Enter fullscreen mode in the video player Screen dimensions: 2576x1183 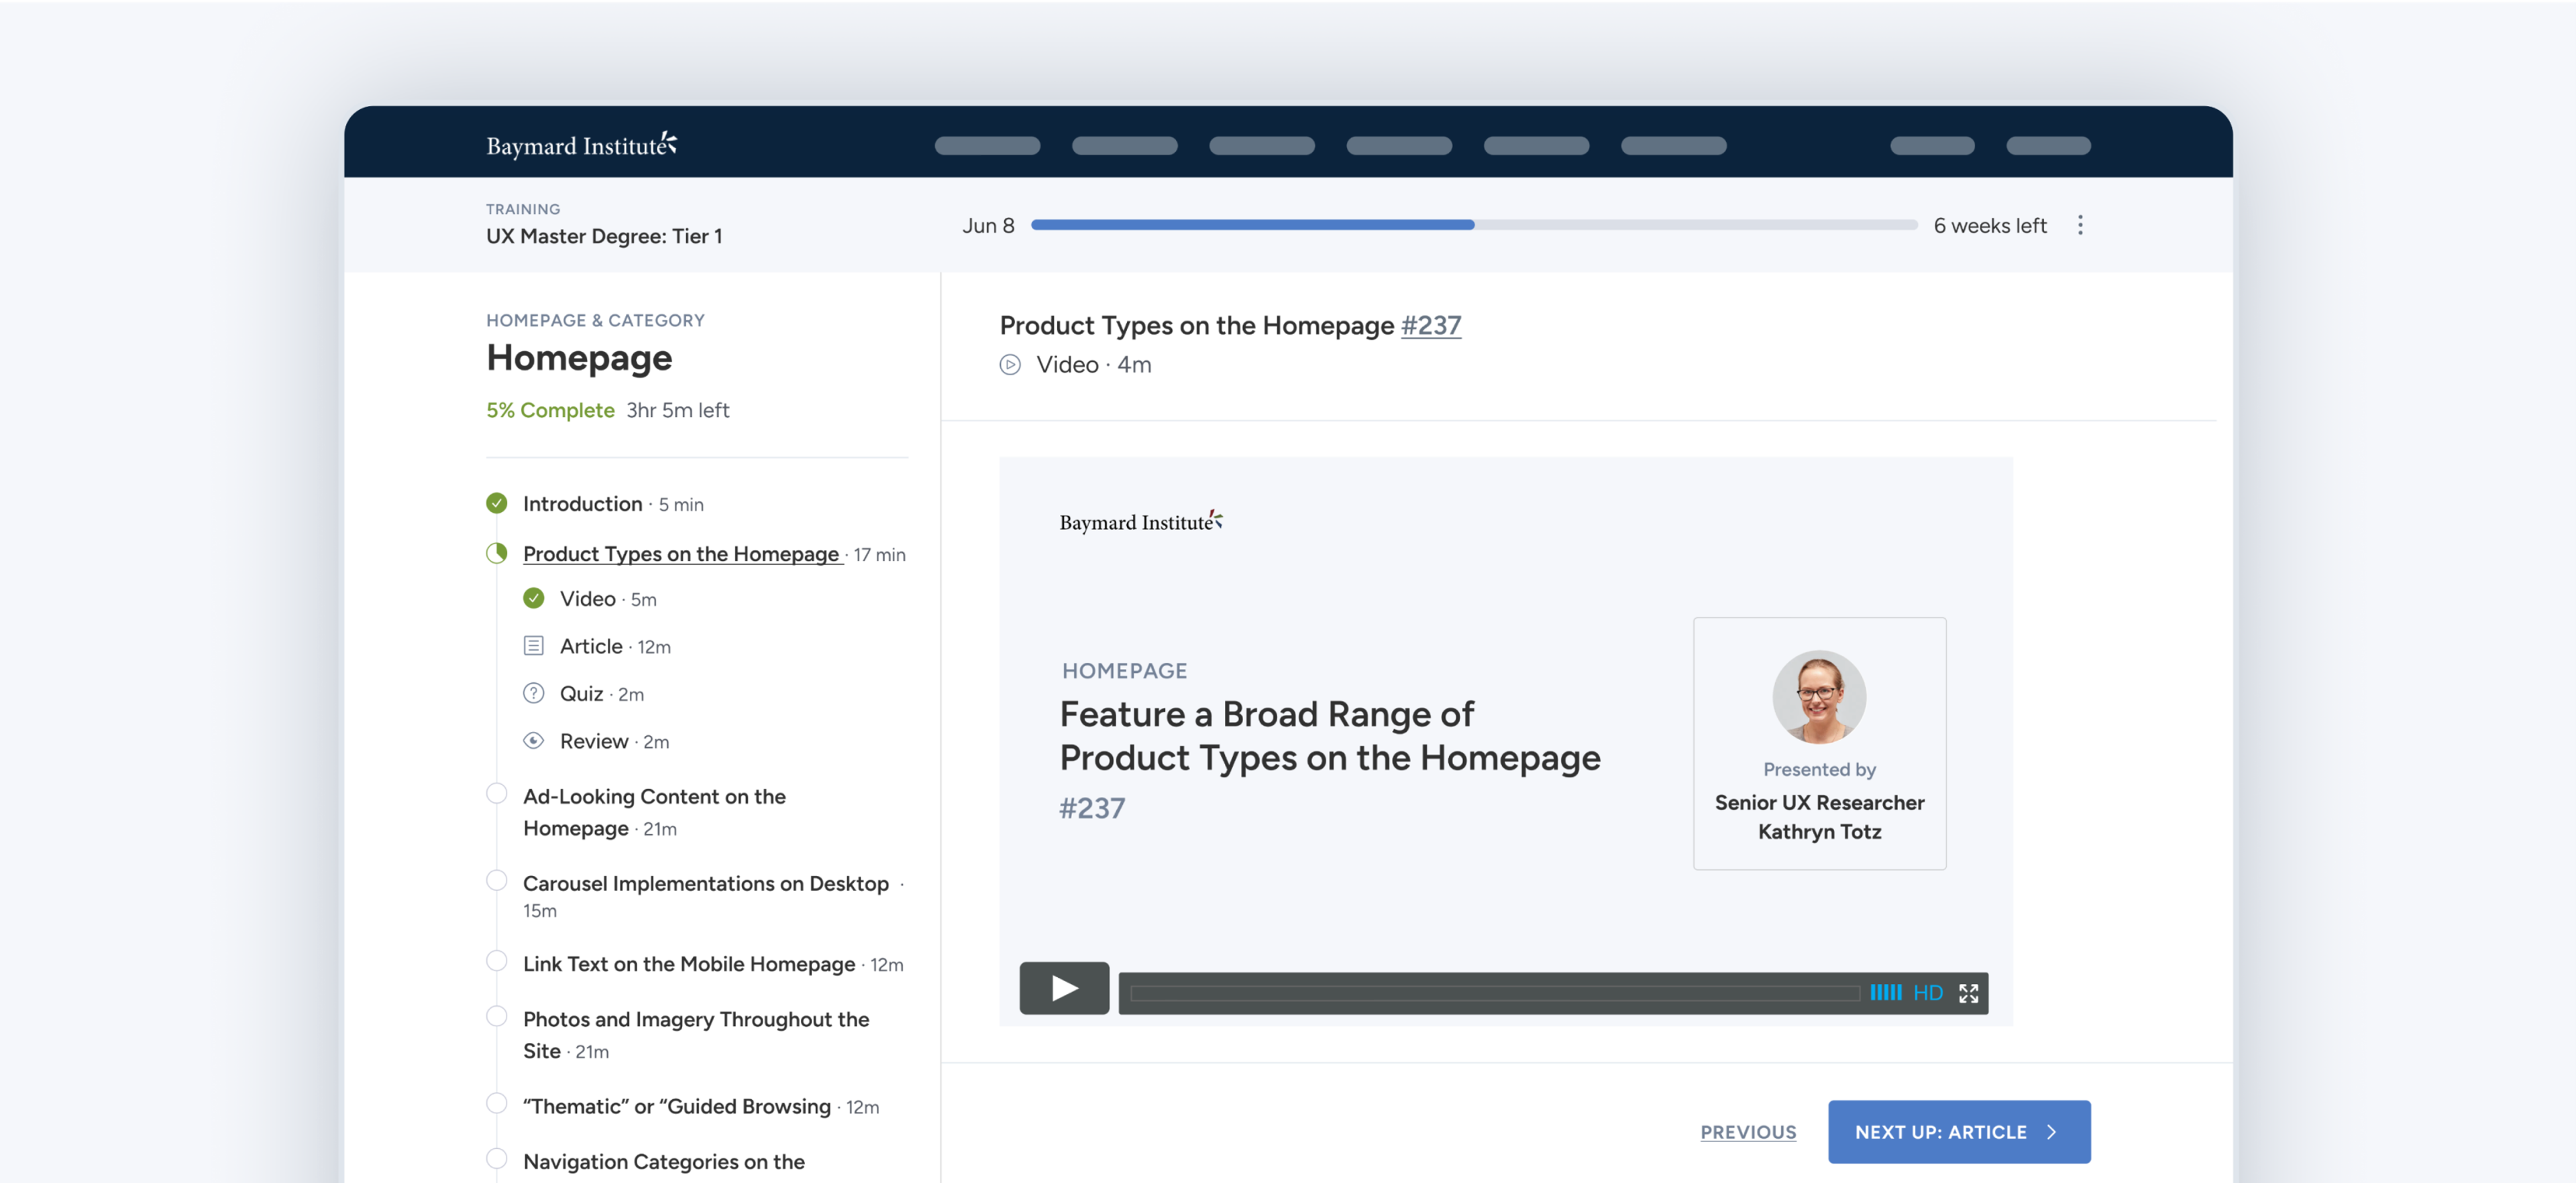1969,992
